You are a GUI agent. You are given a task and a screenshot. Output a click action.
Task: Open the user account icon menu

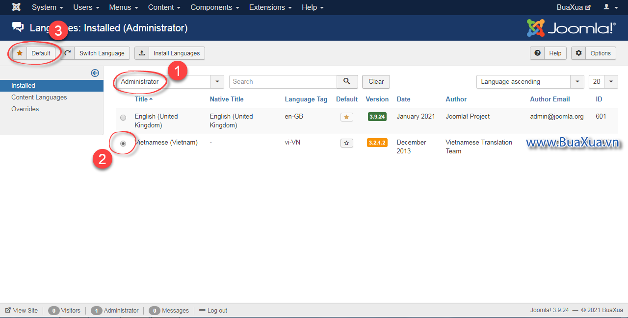[x=609, y=7]
